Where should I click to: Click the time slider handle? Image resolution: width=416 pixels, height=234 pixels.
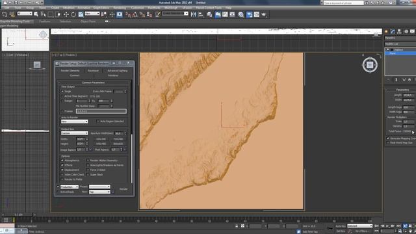pyautogui.click(x=18, y=214)
